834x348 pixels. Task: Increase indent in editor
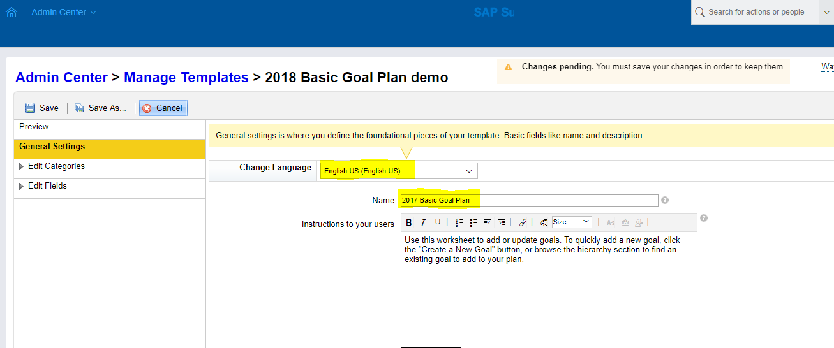click(502, 222)
